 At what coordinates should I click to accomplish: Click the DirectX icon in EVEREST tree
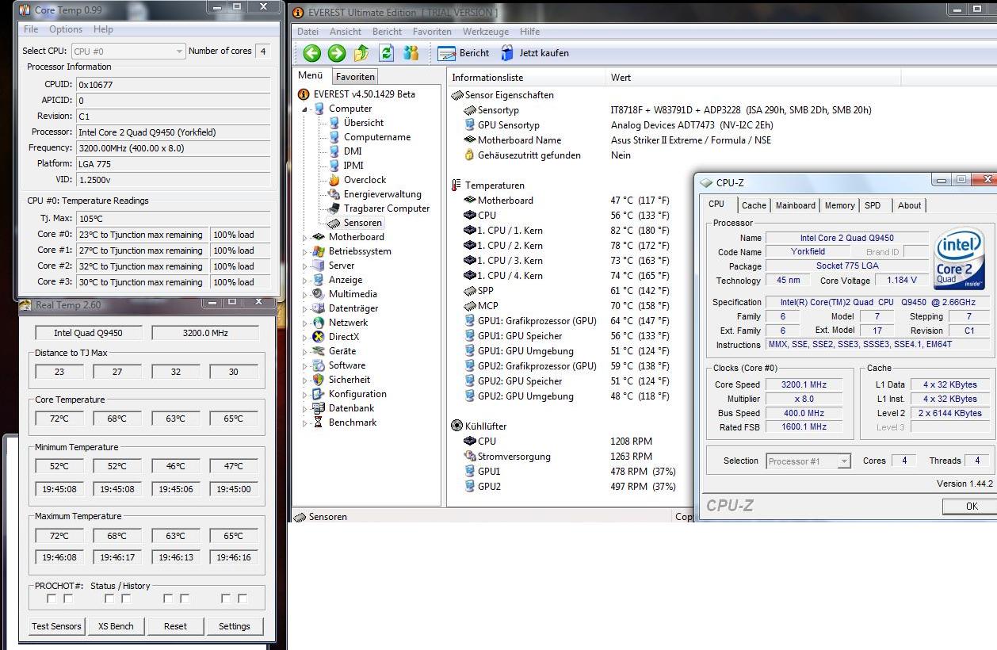pyautogui.click(x=319, y=337)
